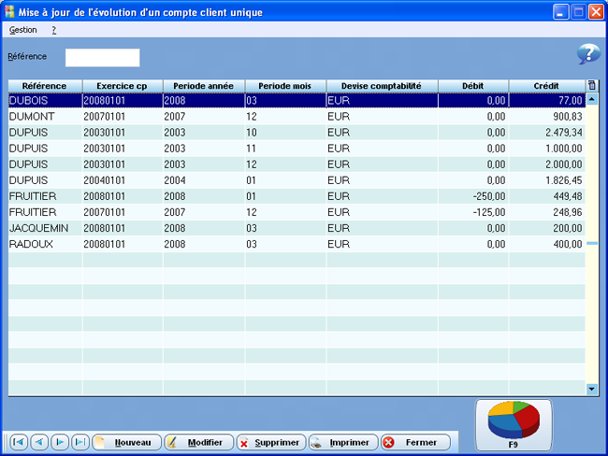608x456 pixels.
Task: Click the credit value 248,96
Action: [567, 212]
